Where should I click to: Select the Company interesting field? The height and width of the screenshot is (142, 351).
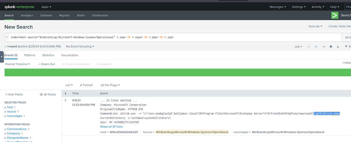pyautogui.click(x=13, y=133)
